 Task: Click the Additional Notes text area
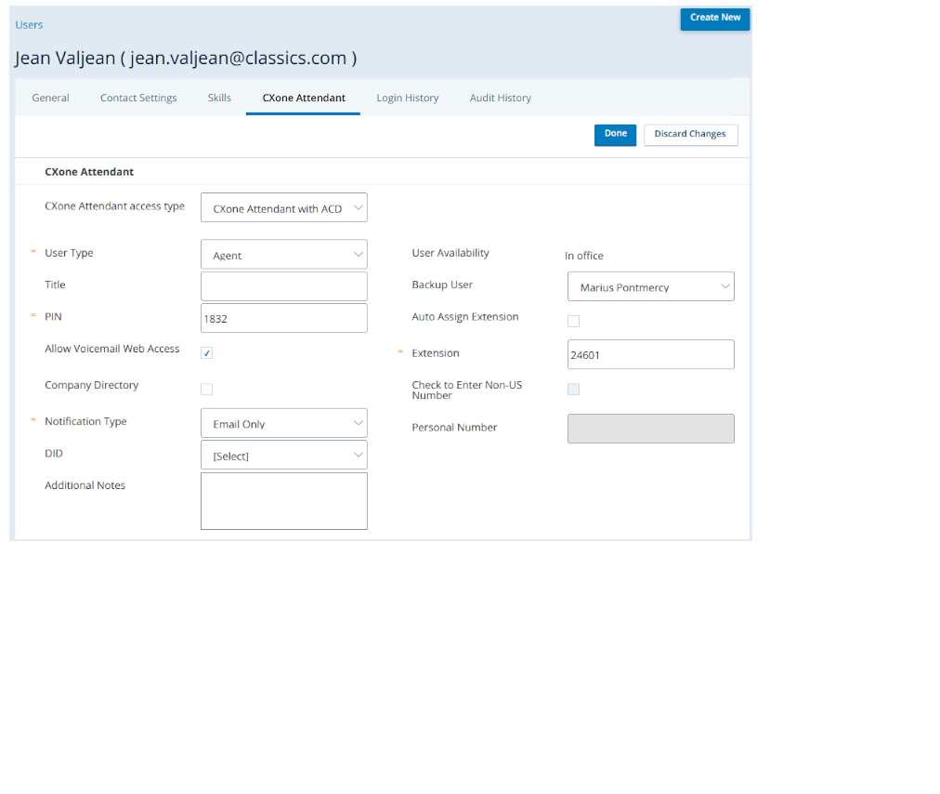point(284,501)
